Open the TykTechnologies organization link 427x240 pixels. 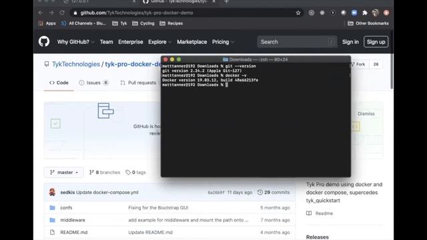pyautogui.click(x=76, y=64)
